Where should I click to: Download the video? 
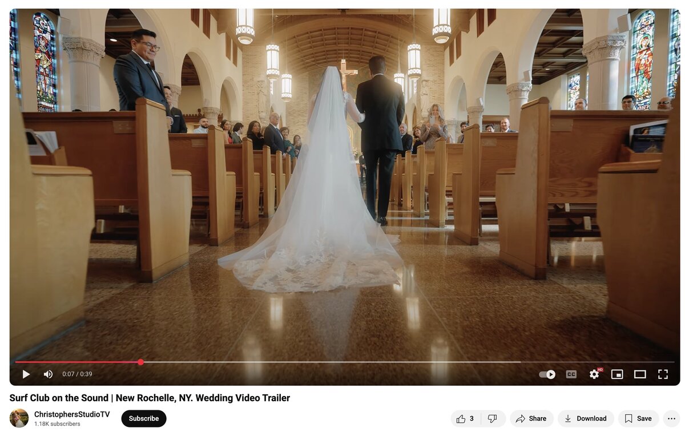click(586, 418)
